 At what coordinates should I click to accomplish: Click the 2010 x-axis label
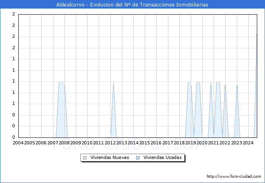87,143
